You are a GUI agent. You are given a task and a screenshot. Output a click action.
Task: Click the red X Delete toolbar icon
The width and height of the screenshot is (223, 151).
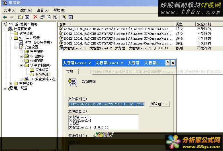(x=35, y=17)
